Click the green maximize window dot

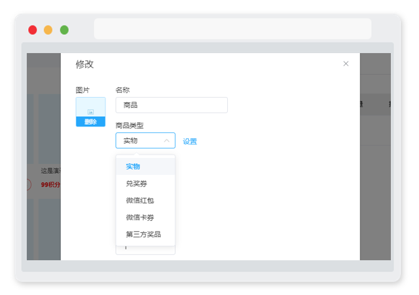(64, 30)
